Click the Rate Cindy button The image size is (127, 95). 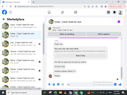coord(81,56)
